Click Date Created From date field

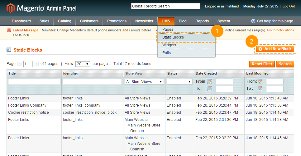(x=224, y=82)
